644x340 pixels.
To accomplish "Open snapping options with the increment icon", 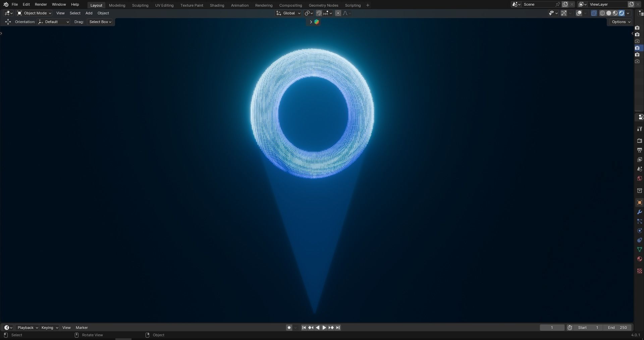I will coord(328,13).
